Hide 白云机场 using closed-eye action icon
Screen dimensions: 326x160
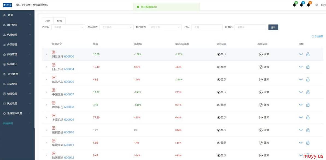(301, 67)
